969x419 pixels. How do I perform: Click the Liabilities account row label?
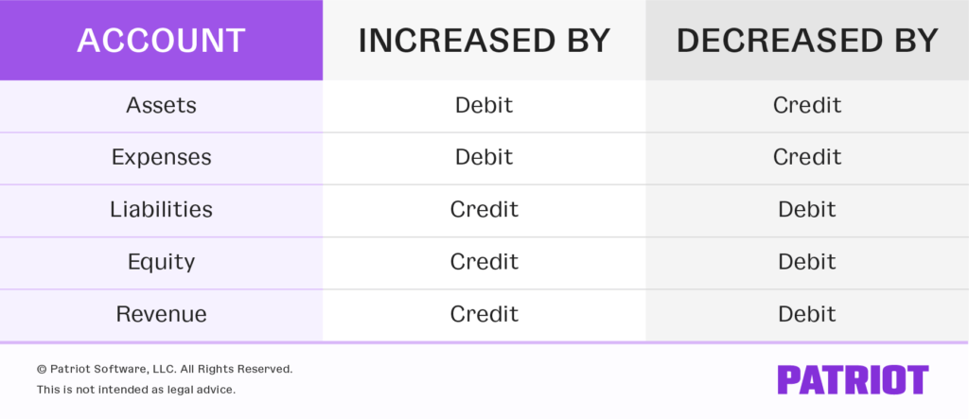tap(161, 209)
